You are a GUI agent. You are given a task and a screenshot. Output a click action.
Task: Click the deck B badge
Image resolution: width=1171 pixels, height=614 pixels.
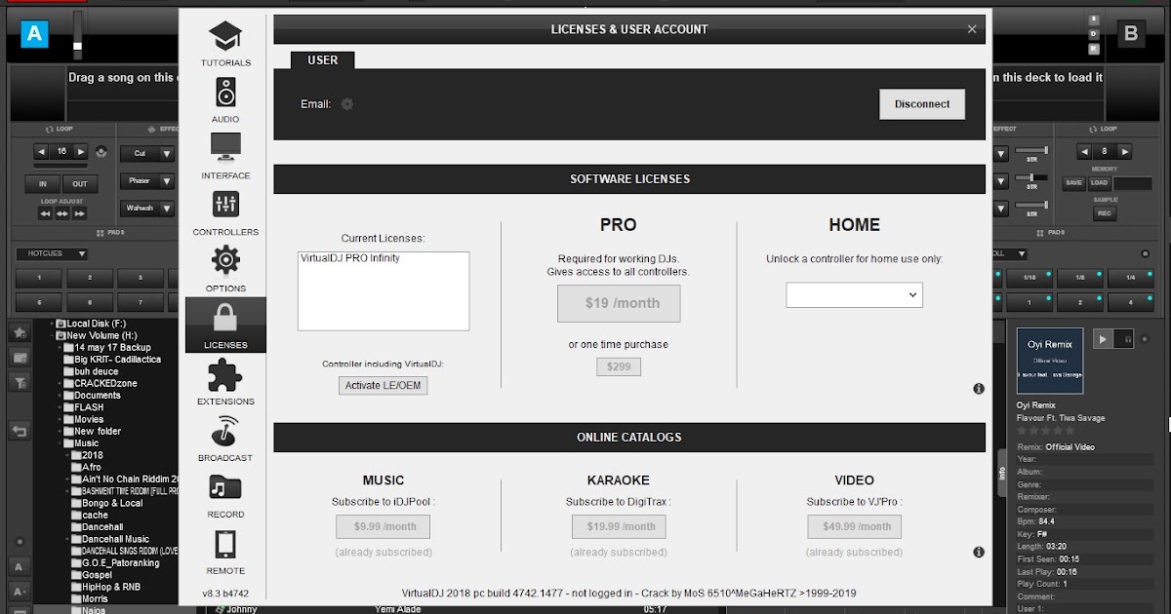[x=1131, y=34]
